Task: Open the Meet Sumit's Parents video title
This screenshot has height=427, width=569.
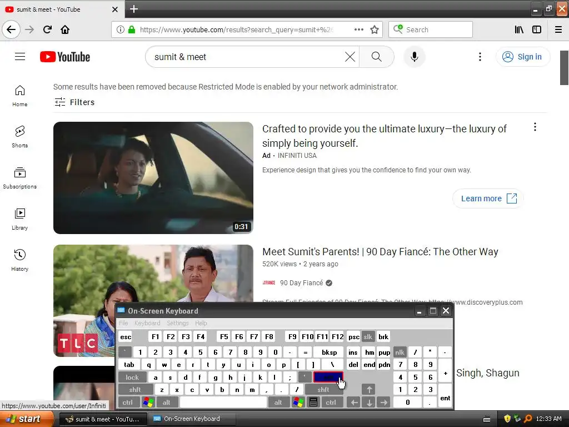Action: pos(380,252)
